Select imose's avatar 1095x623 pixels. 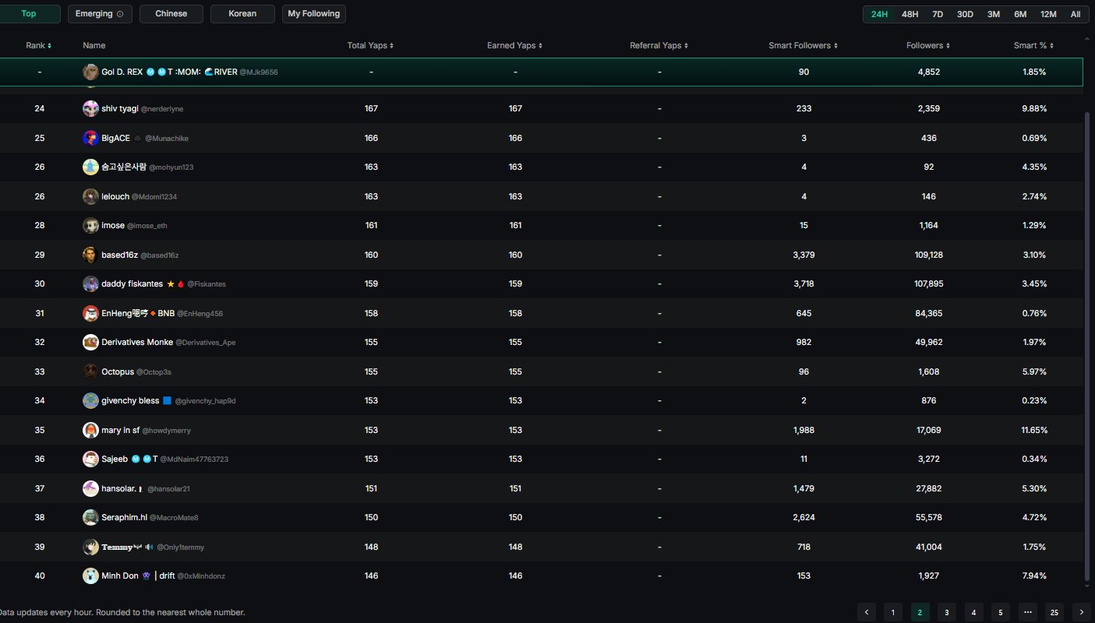point(90,225)
